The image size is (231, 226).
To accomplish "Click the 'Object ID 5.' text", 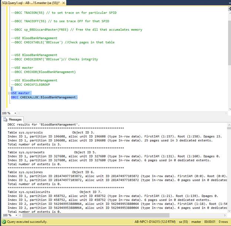I will (x=85, y=152).
